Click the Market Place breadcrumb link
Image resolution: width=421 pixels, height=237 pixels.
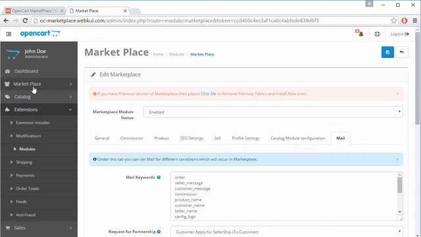[202, 54]
